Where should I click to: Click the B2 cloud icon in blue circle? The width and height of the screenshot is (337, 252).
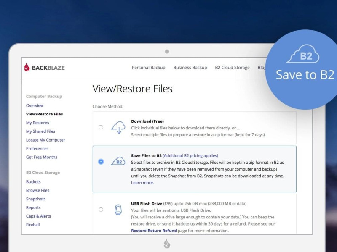pyautogui.click(x=303, y=54)
